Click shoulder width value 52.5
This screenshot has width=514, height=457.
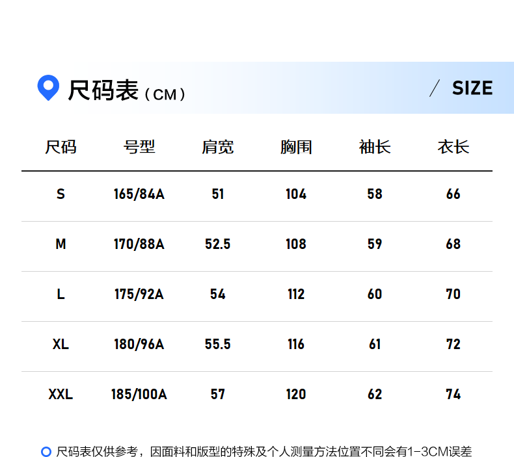[x=218, y=244]
